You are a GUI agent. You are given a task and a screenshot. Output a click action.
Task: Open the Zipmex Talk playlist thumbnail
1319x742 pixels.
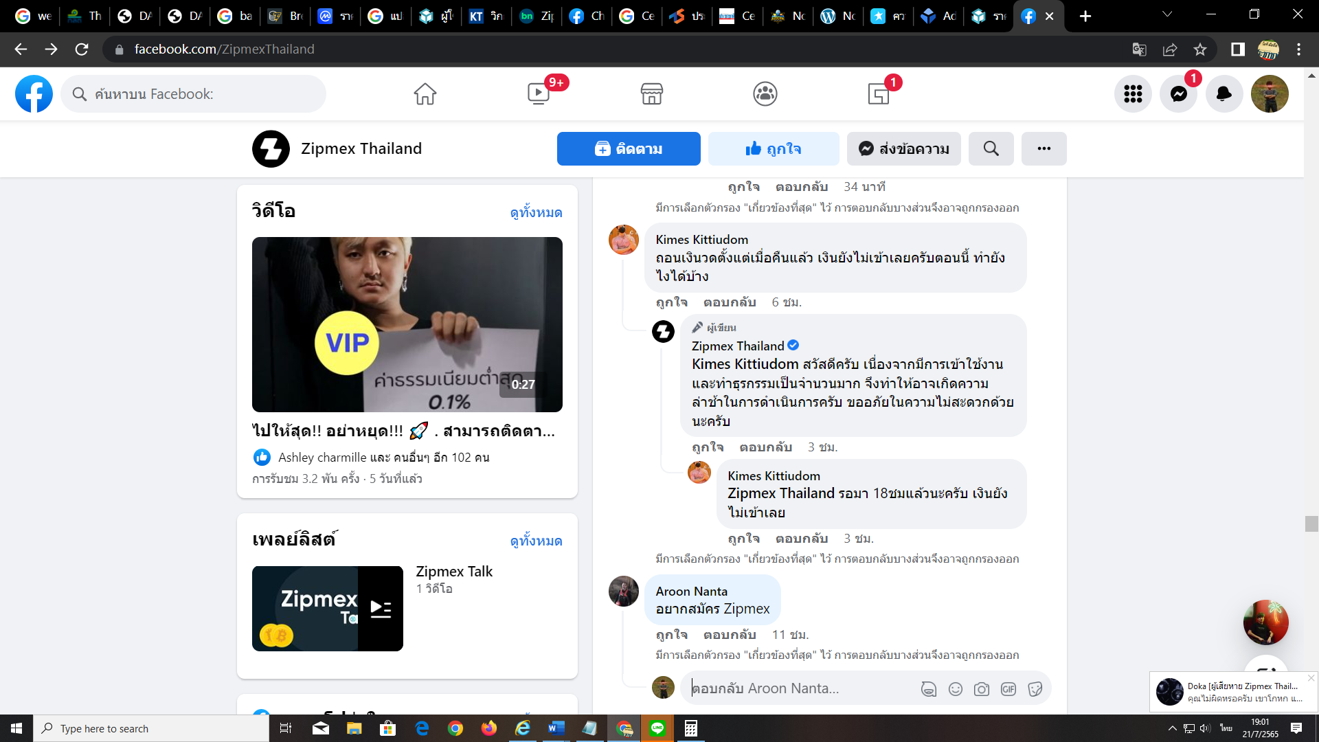328,609
